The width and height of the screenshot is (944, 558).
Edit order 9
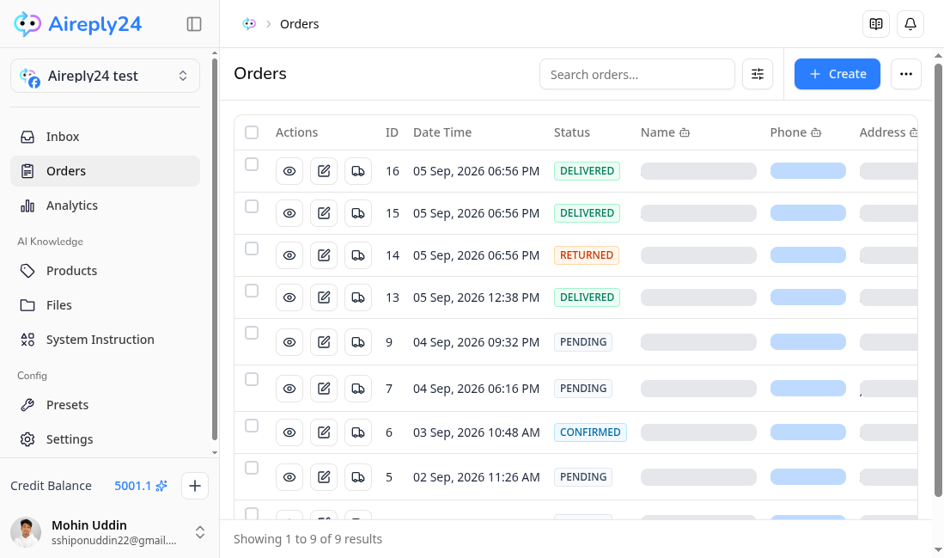click(x=324, y=342)
